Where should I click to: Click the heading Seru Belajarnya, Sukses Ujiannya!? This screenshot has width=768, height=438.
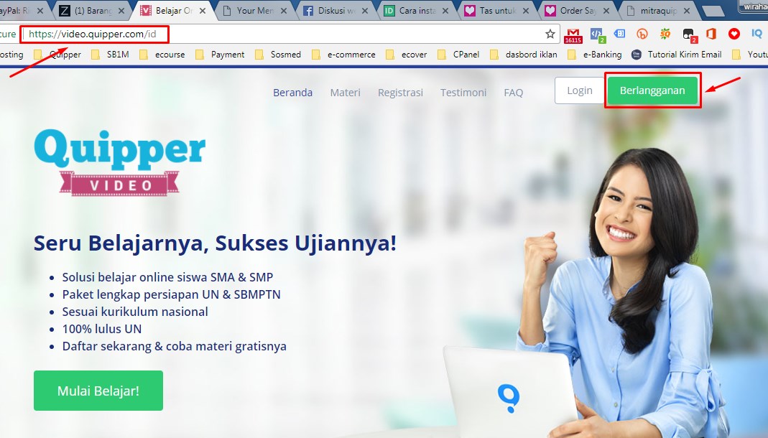(215, 243)
